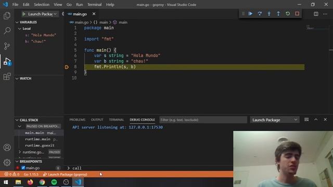The width and height of the screenshot is (333, 187).
Task: Toggle the main.go breakpoint checkbox
Action: point(23,168)
